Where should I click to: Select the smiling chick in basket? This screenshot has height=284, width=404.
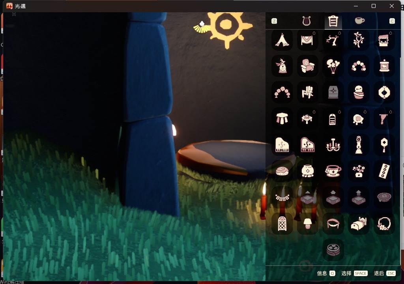coord(358,92)
